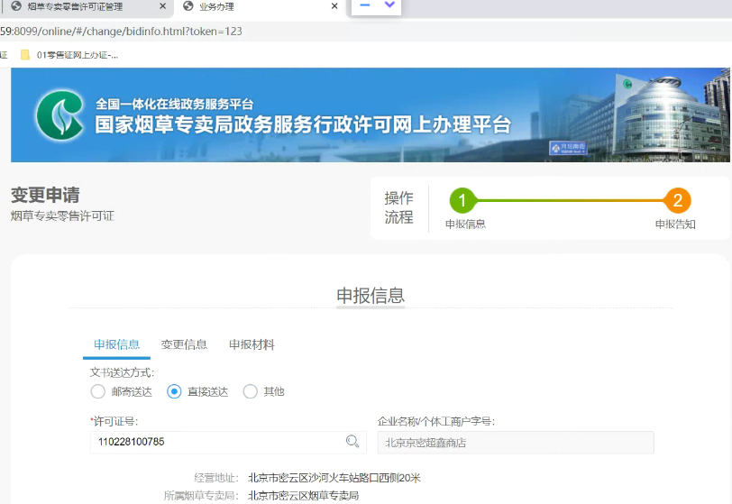Select 直接送达 delivery radio button
Image resolution: width=732 pixels, height=504 pixels.
[174, 391]
